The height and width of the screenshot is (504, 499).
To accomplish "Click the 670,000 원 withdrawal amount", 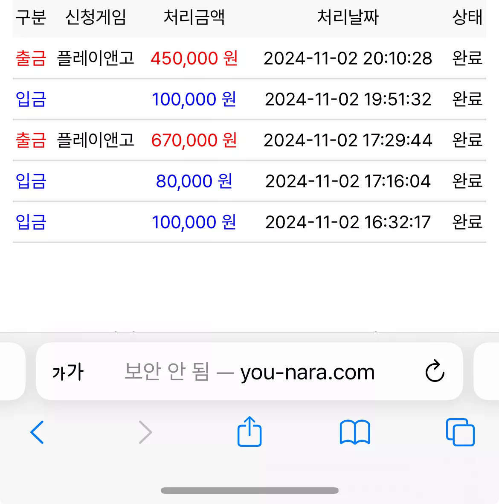I will 194,140.
